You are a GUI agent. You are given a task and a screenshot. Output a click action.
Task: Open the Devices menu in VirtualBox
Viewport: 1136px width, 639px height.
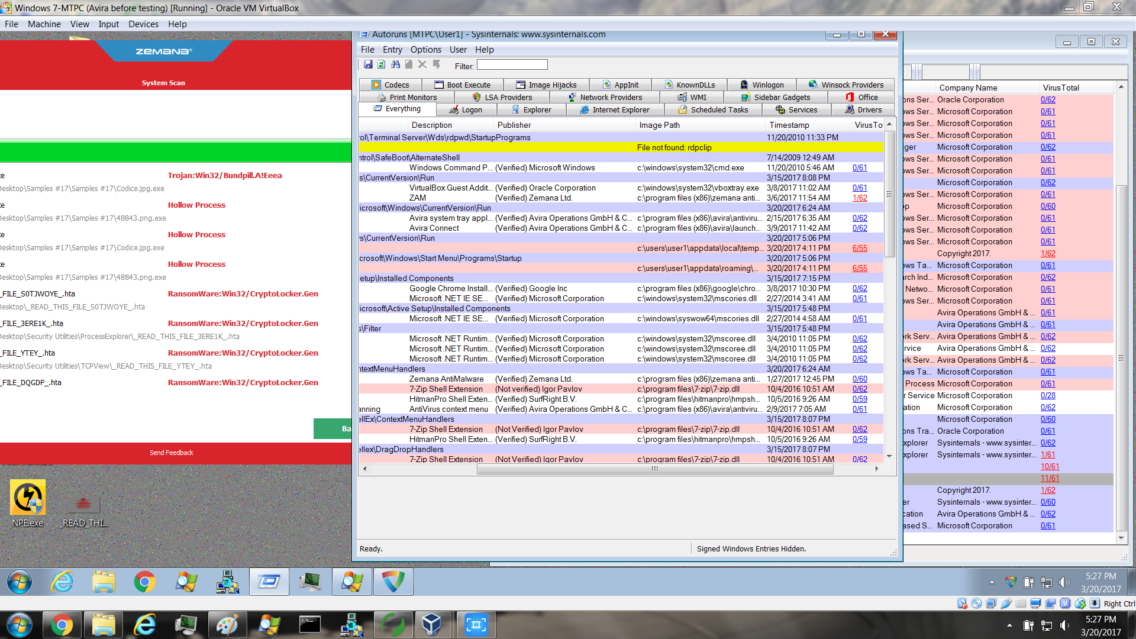pyautogui.click(x=143, y=24)
